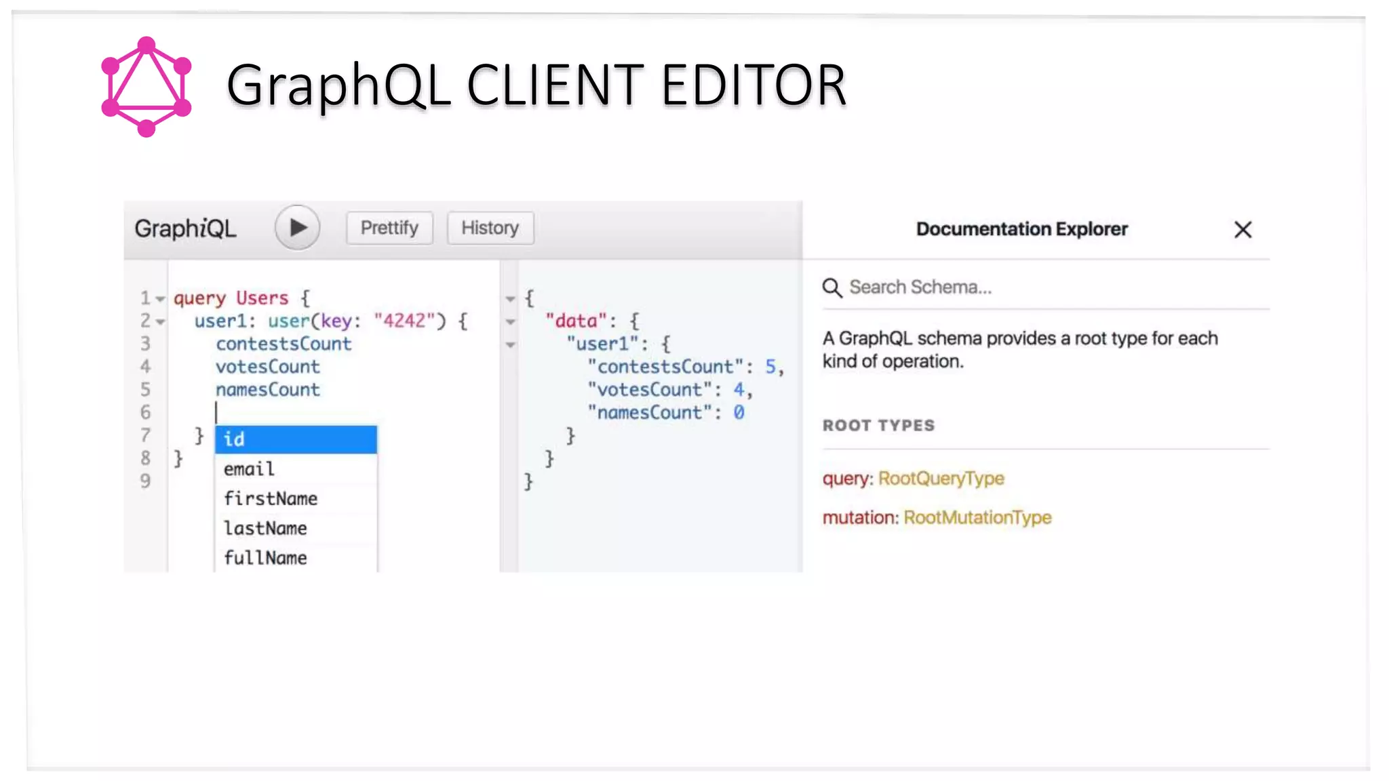This screenshot has width=1389, height=781.
Task: Click 'namesCount' field in the query
Action: coord(268,390)
